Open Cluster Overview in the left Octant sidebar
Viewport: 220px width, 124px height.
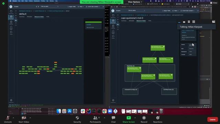[11, 22]
